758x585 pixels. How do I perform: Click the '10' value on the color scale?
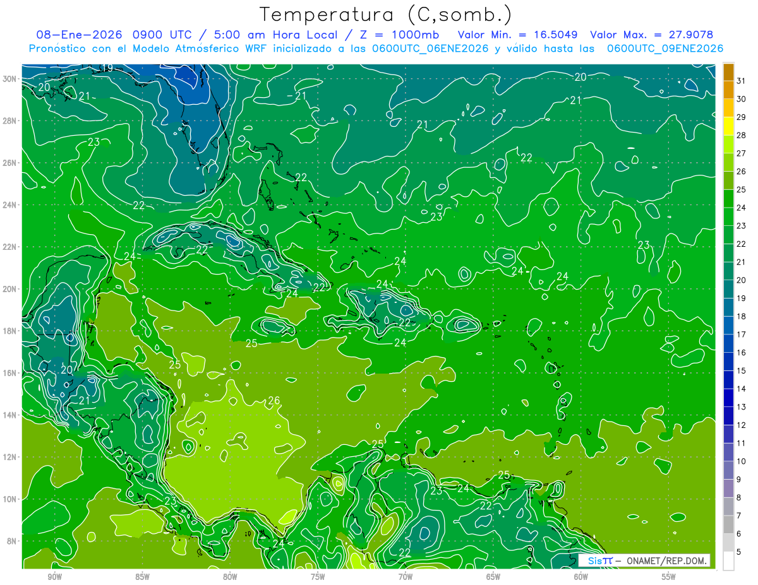click(x=742, y=462)
